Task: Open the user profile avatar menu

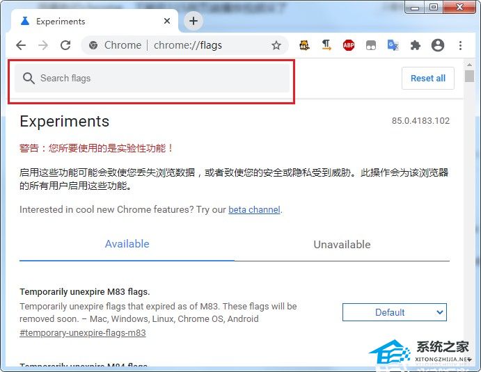Action: pyautogui.click(x=438, y=45)
